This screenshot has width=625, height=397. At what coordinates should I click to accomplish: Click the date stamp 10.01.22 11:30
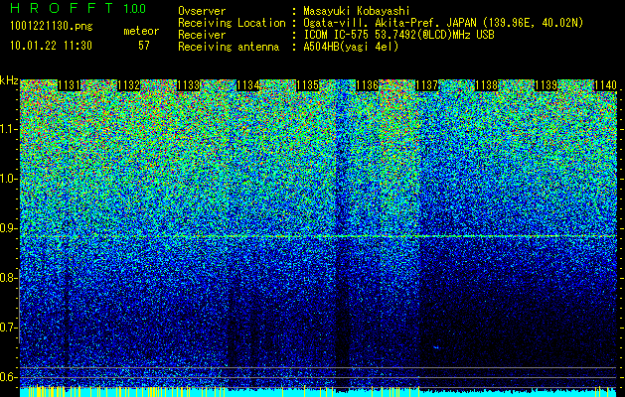pos(51,46)
